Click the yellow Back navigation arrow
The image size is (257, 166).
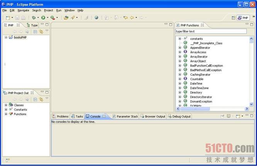point(132,17)
